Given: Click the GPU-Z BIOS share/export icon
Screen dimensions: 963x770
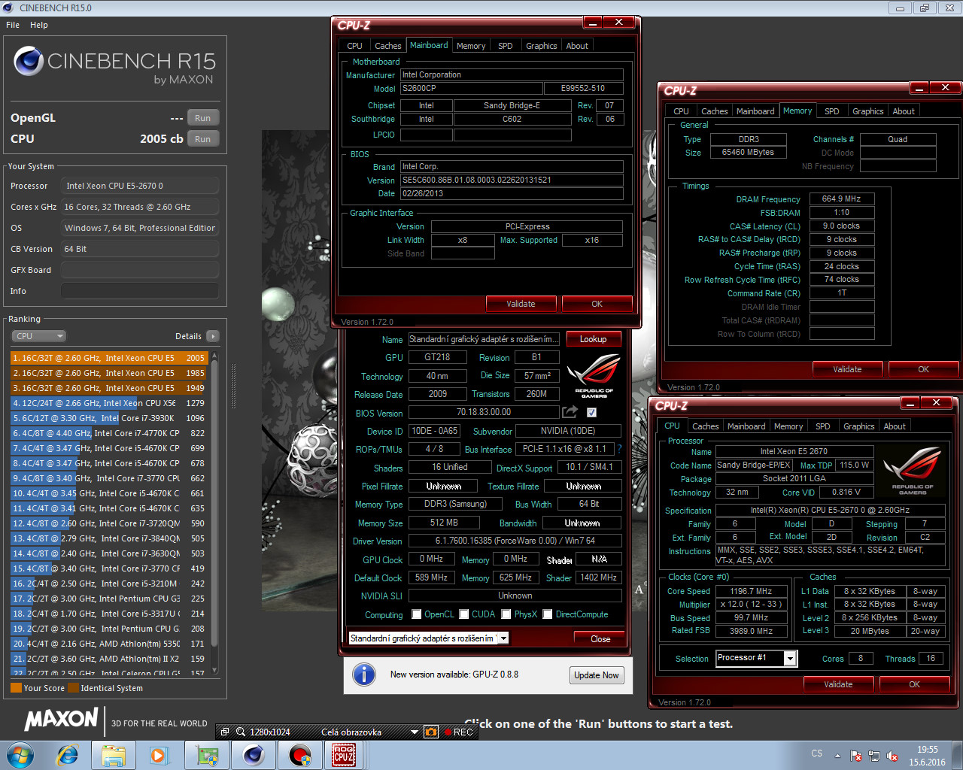Looking at the screenshot, I should [570, 412].
